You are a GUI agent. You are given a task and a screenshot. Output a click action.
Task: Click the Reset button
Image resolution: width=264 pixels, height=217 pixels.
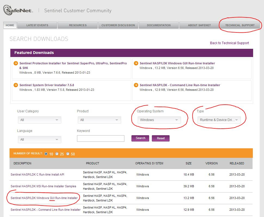coord(161,138)
